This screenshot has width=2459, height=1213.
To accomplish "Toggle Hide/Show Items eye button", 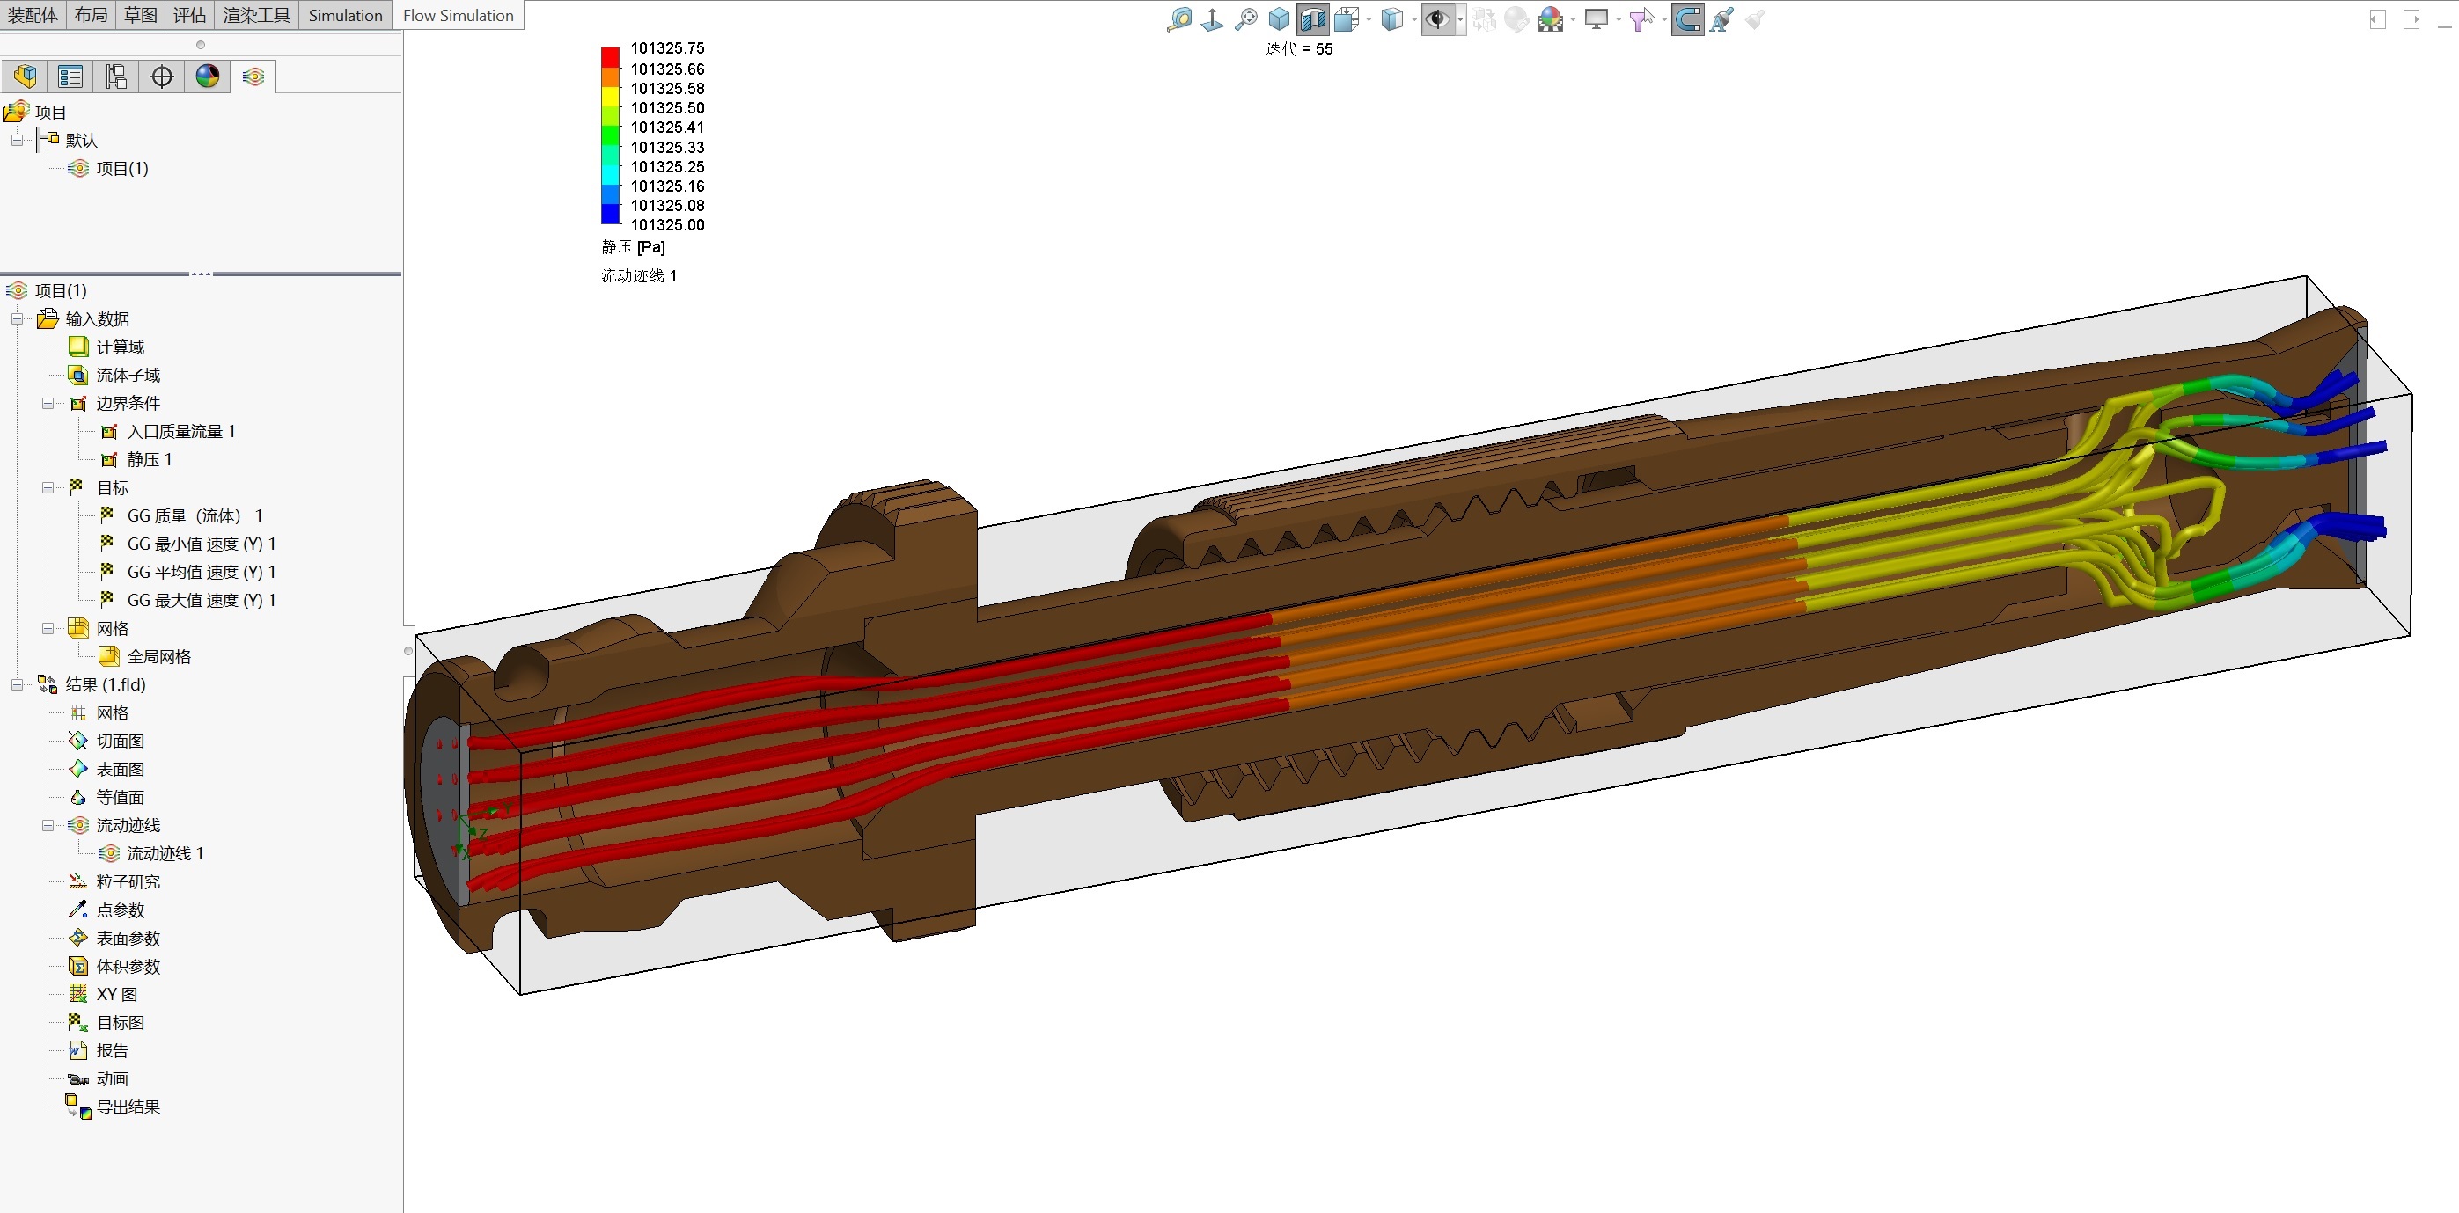I will tap(1436, 18).
